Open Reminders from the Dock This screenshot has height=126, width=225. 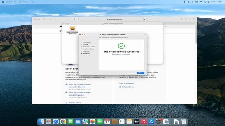pos(122,121)
